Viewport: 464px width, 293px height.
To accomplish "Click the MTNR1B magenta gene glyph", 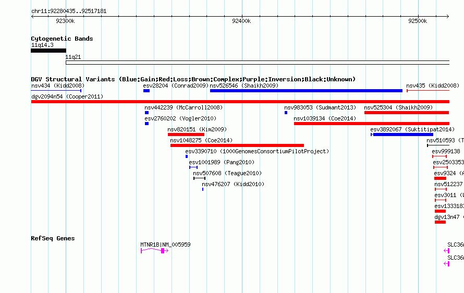I will 155,251.
